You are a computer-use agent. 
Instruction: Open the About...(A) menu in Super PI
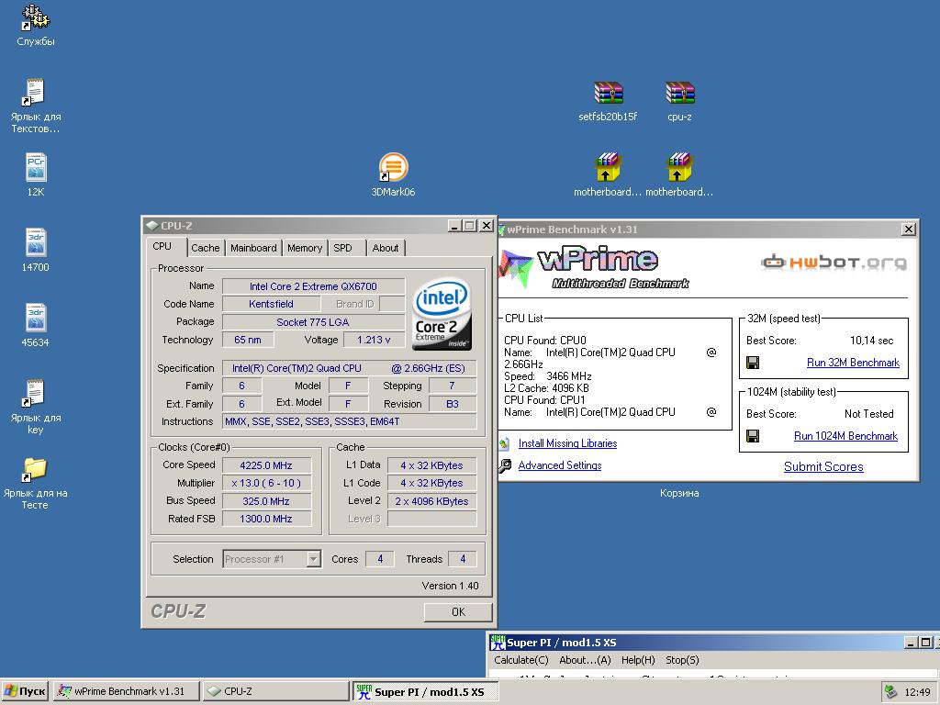pos(585,660)
